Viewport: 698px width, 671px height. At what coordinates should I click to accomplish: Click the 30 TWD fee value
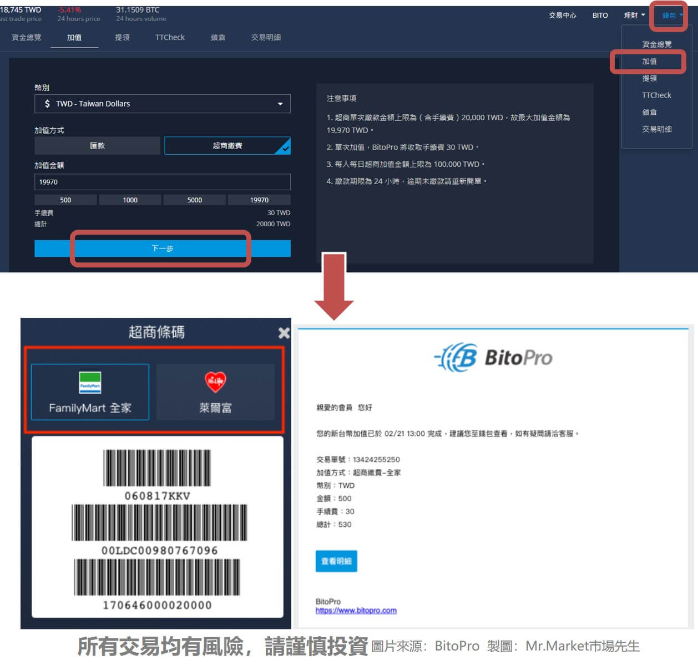pyautogui.click(x=279, y=213)
